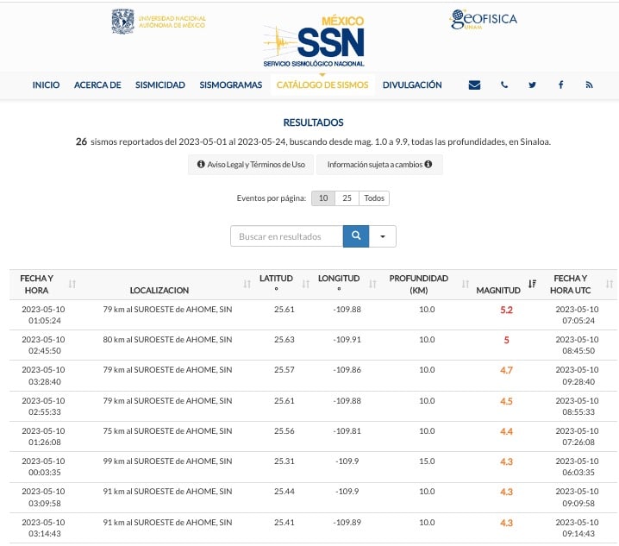
Task: Click 80 km al SUROESTE de AHOME
Action: 167,339
